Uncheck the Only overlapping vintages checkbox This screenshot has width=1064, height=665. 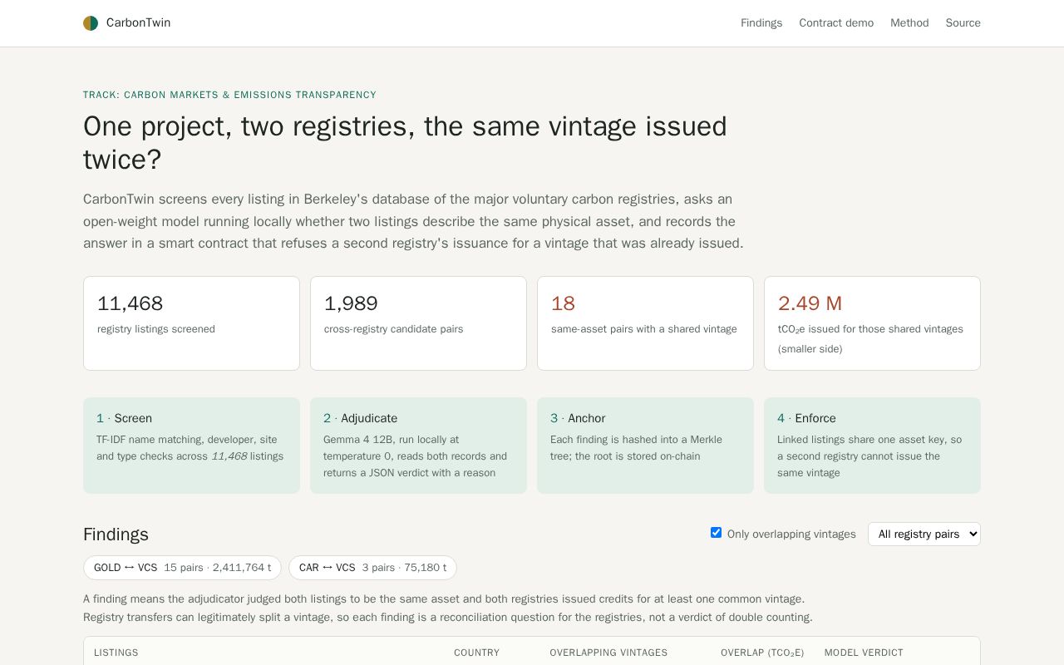click(x=716, y=533)
